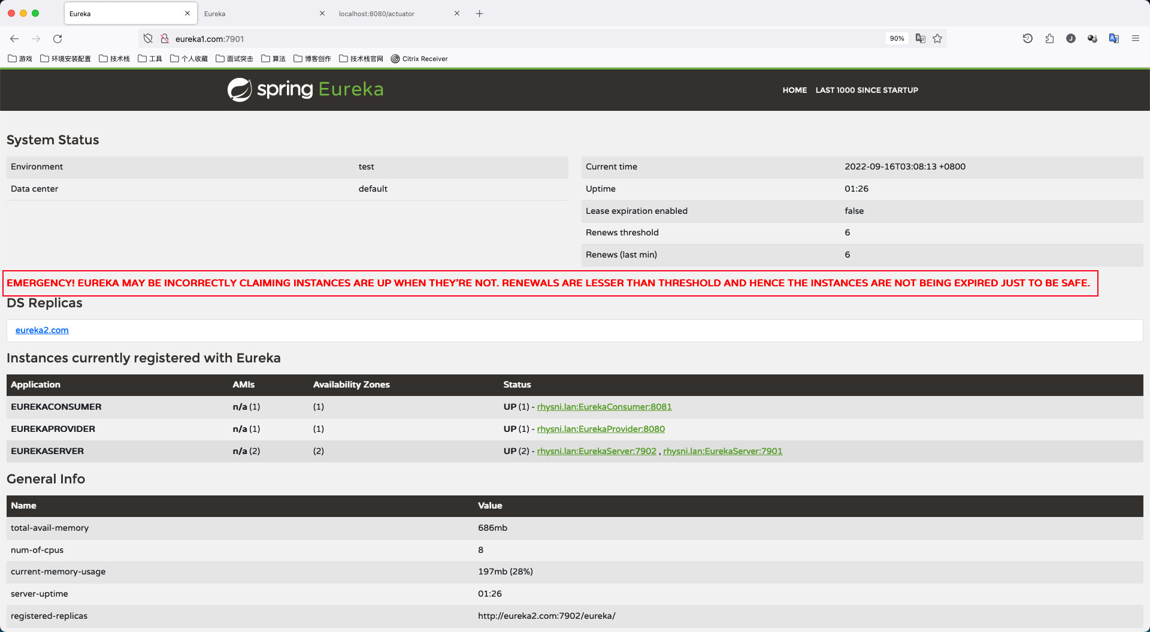Click the num-of-cpus row label
This screenshot has height=632, width=1150.
37,550
